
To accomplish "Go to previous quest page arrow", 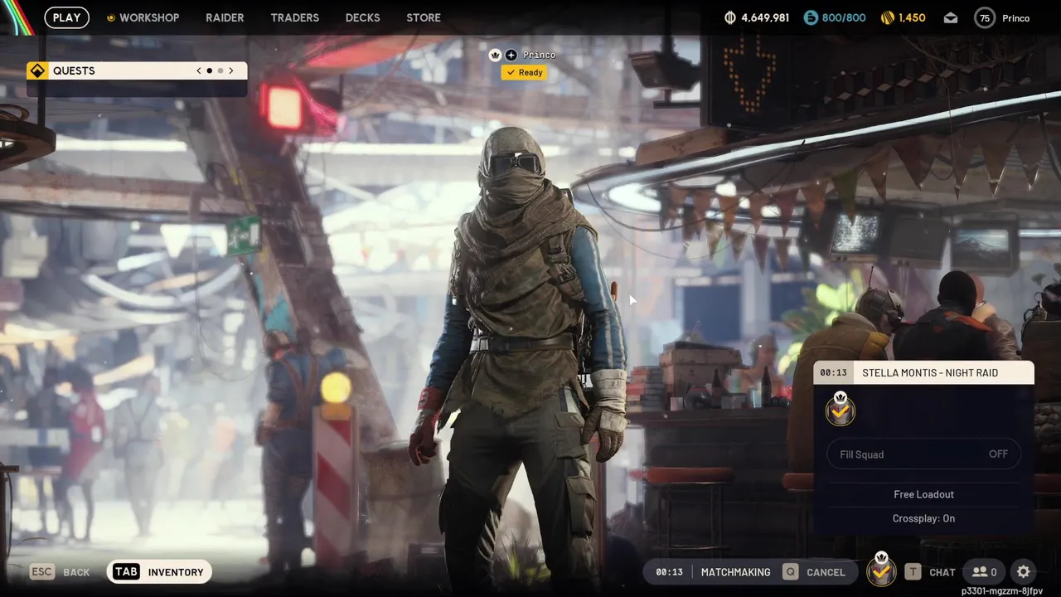I will [x=199, y=70].
